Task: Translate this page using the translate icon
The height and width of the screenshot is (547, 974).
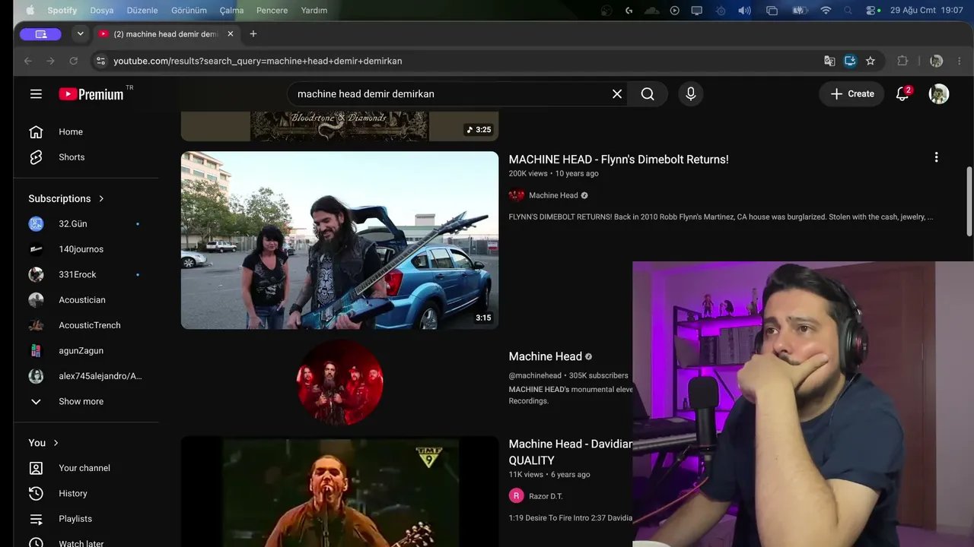Action: coord(829,61)
